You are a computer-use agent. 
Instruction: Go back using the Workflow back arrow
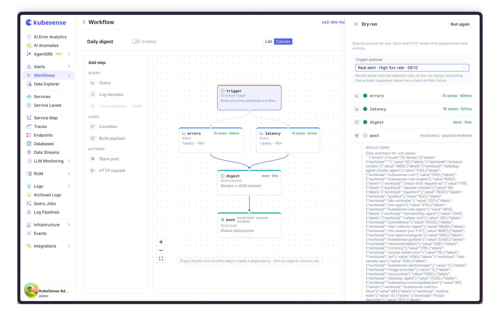tap(84, 22)
